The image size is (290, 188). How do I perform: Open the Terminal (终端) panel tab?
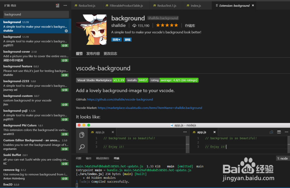pos(117,158)
